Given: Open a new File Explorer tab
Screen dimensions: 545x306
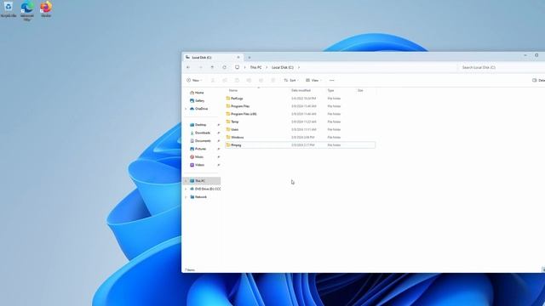Looking at the screenshot, I should tap(250, 58).
